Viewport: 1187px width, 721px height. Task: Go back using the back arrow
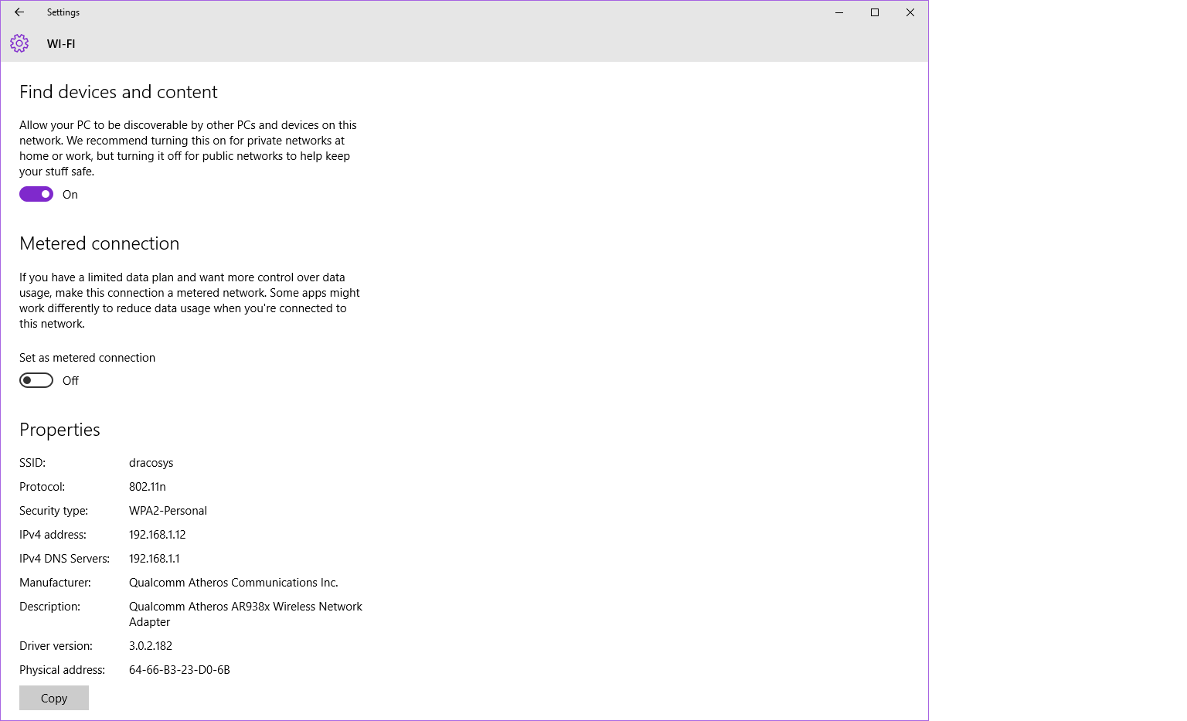[19, 12]
